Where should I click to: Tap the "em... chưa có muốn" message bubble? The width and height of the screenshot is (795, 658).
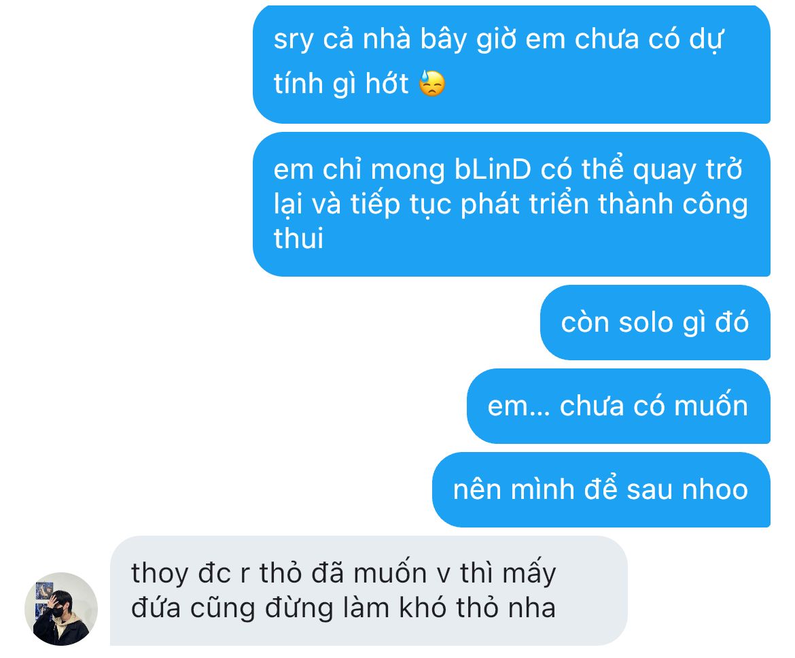click(x=618, y=406)
